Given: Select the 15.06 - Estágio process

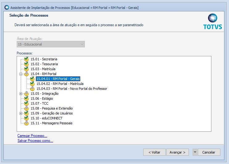Looking at the screenshot, I should [42, 98].
